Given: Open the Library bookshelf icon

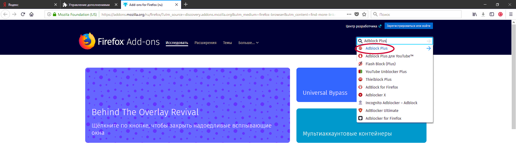Looking at the screenshot, I should click(x=475, y=14).
